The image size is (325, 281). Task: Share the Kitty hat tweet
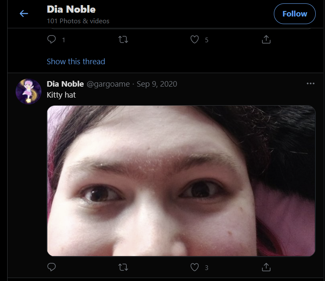click(x=266, y=267)
